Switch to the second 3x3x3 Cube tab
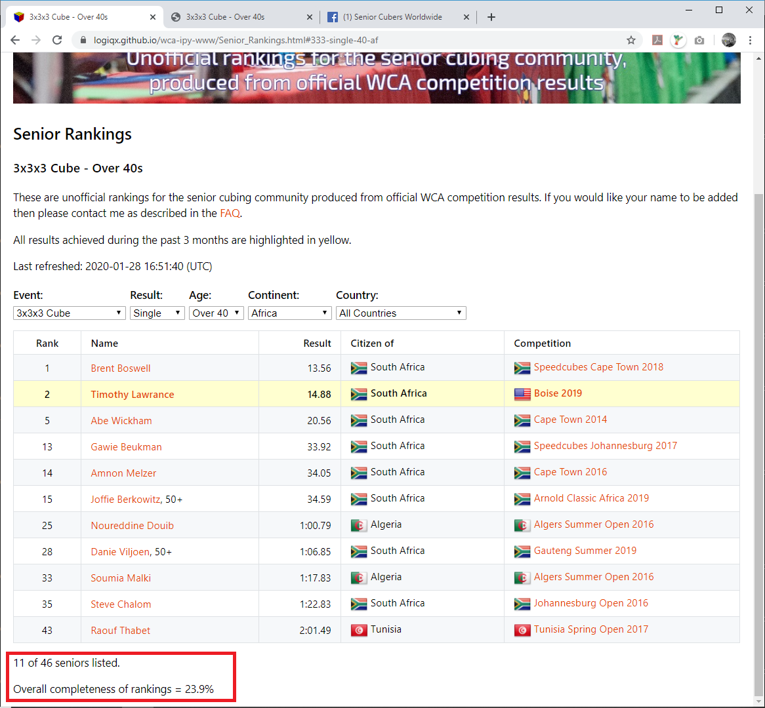 [241, 17]
